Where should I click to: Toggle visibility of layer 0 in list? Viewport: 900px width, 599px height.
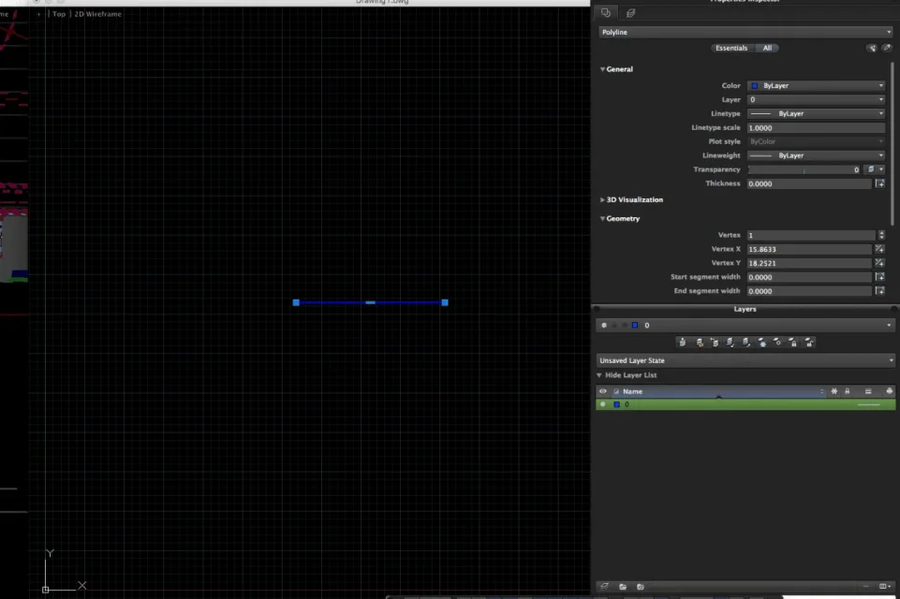tap(603, 404)
